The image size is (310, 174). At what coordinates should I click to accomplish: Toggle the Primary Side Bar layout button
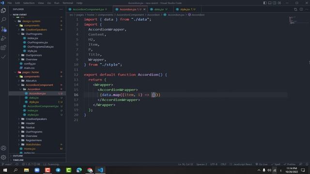(265, 3)
